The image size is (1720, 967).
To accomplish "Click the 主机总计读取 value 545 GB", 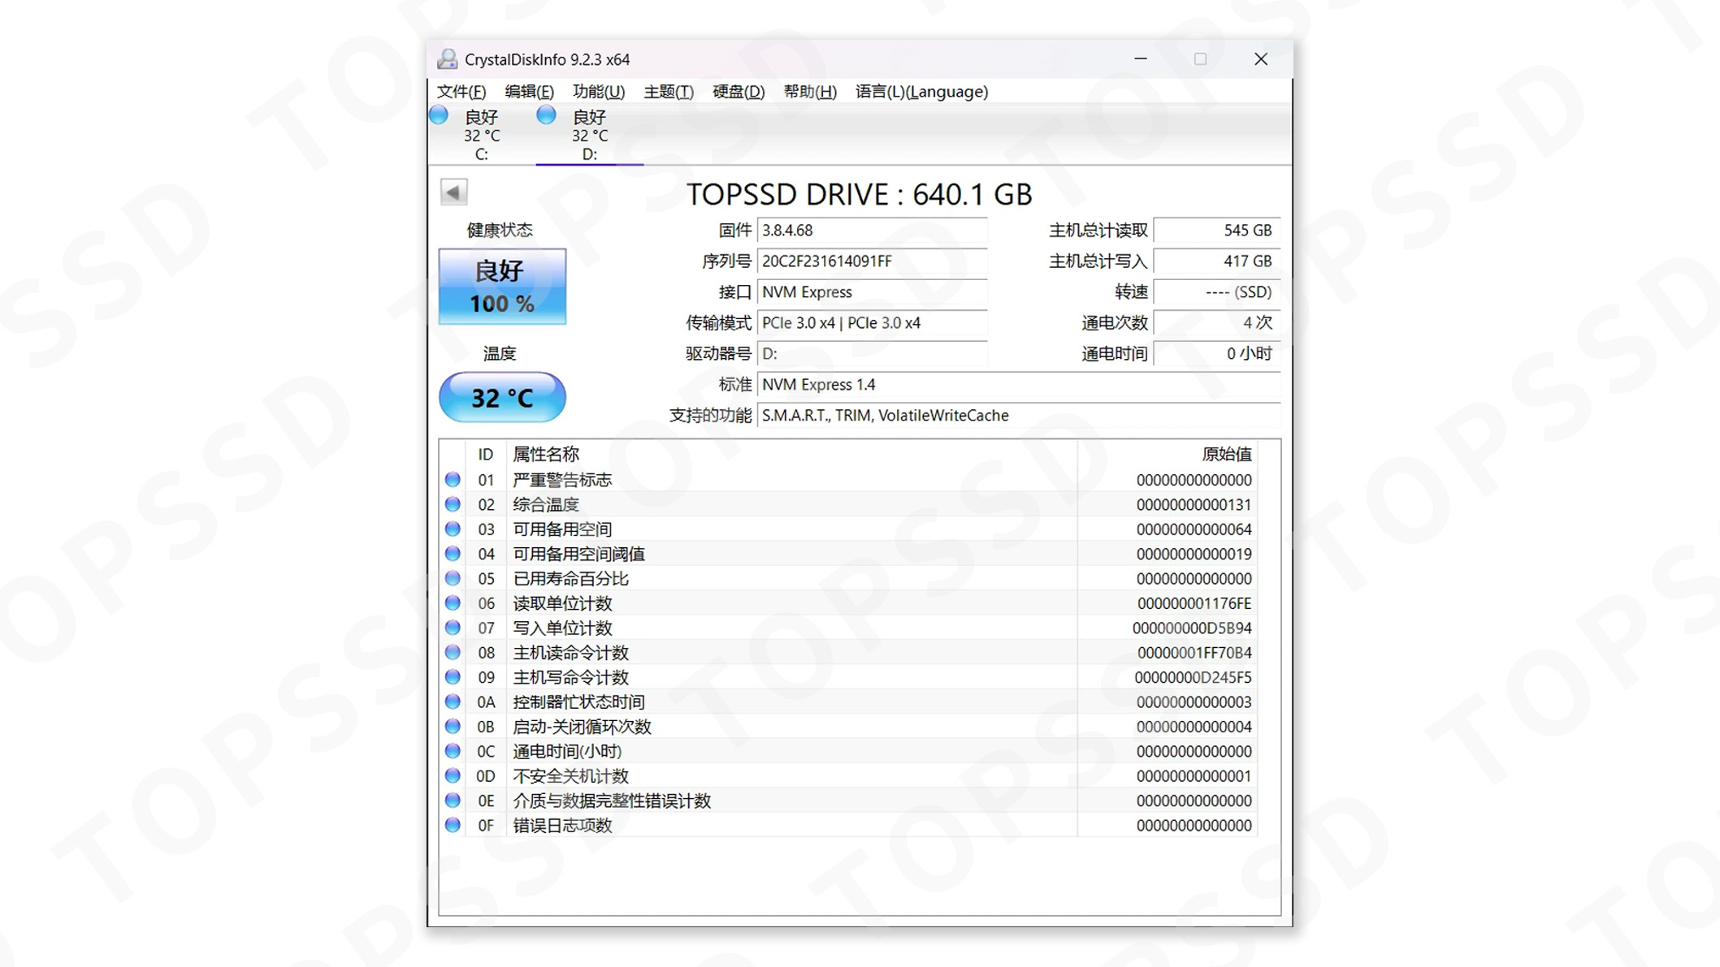I will pyautogui.click(x=1217, y=231).
